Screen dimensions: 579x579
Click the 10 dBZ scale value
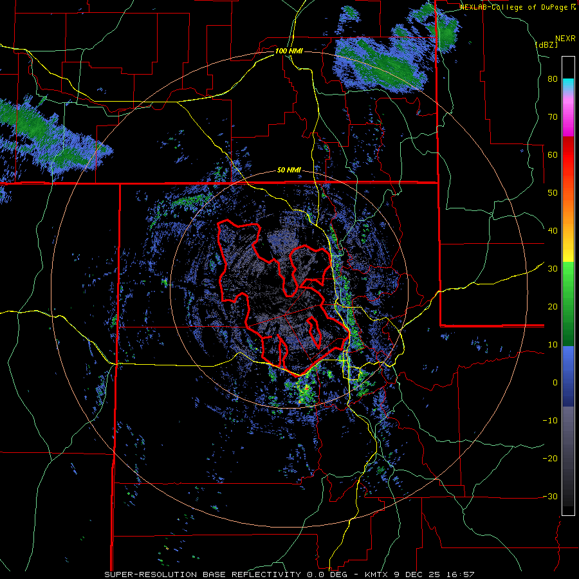553,345
